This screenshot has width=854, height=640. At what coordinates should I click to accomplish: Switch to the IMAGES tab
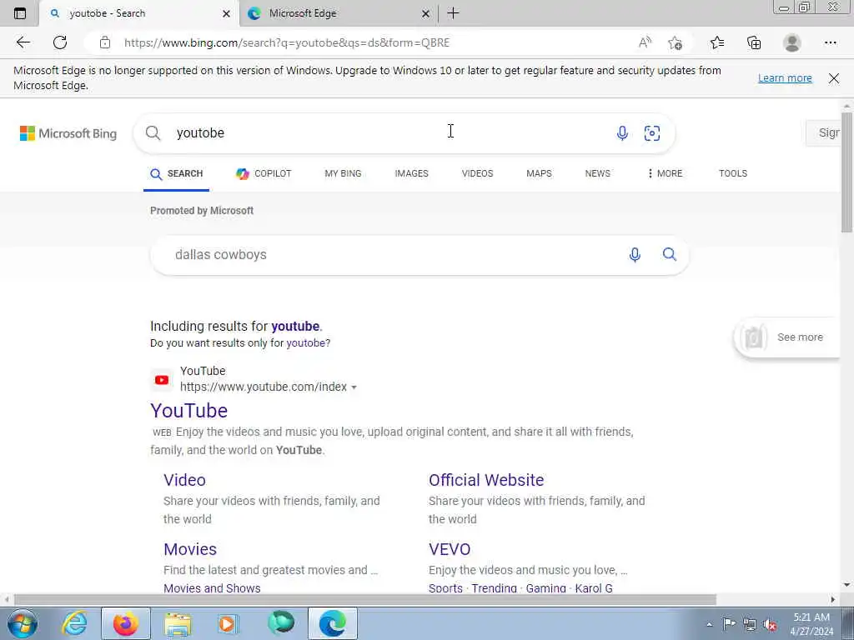point(412,173)
